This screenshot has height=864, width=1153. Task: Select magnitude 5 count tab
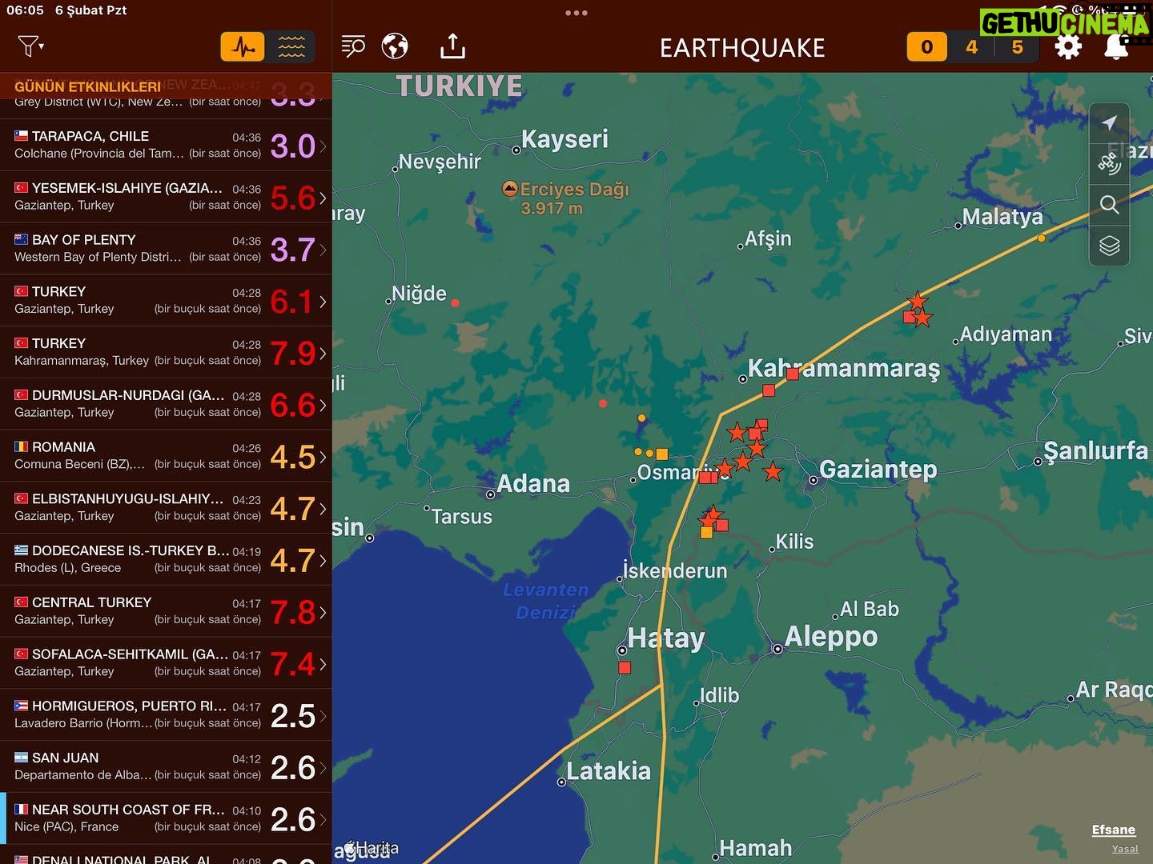1017,47
